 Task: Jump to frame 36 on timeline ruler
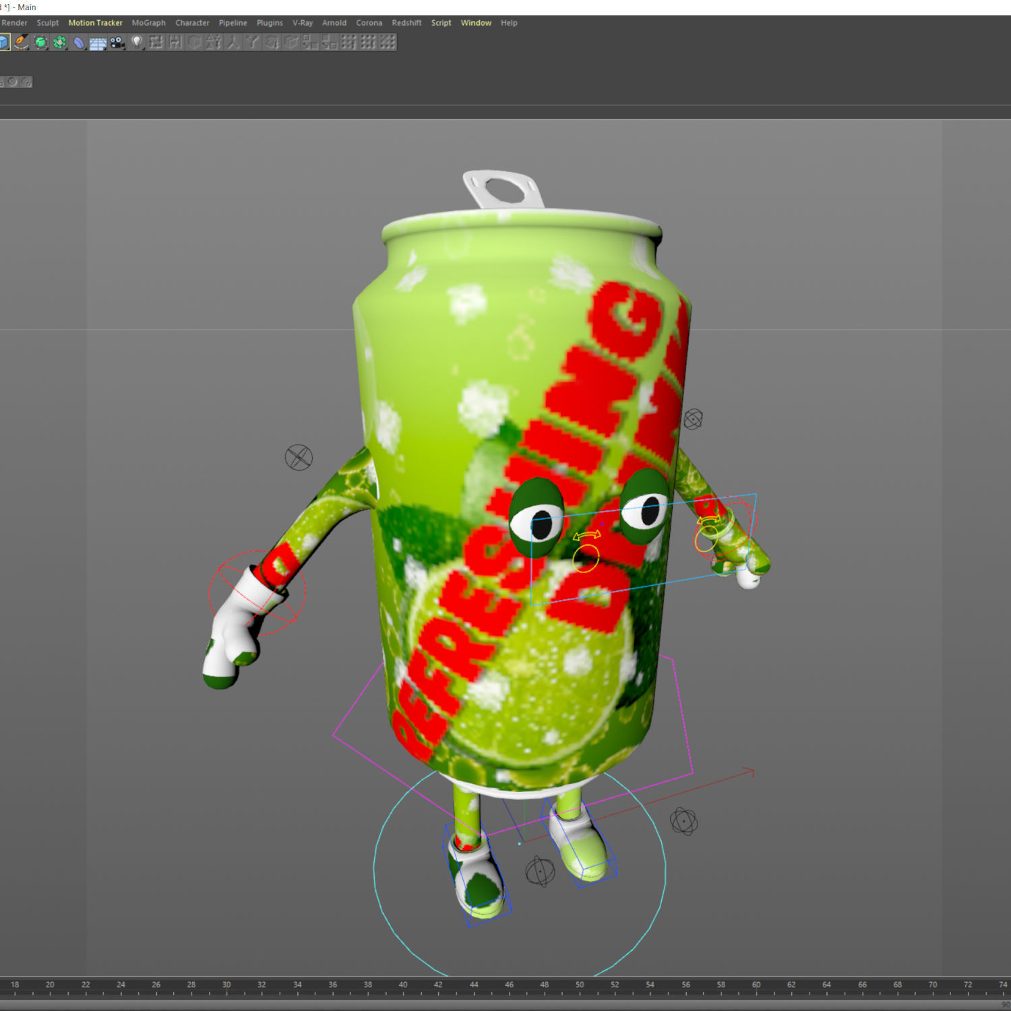[332, 985]
